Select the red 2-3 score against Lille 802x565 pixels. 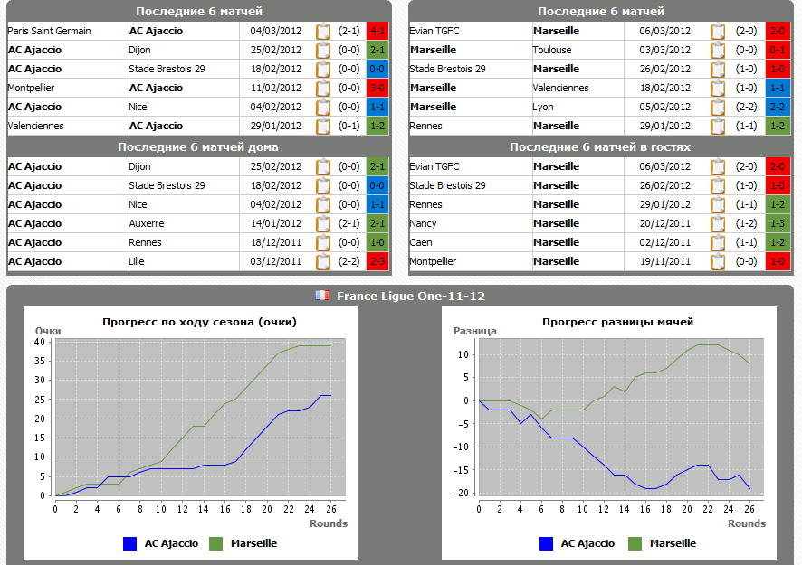(x=377, y=261)
